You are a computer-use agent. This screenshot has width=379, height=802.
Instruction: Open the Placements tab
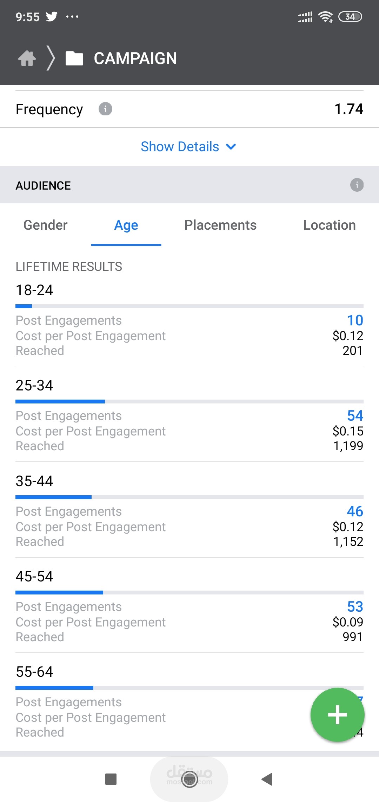pyautogui.click(x=220, y=225)
